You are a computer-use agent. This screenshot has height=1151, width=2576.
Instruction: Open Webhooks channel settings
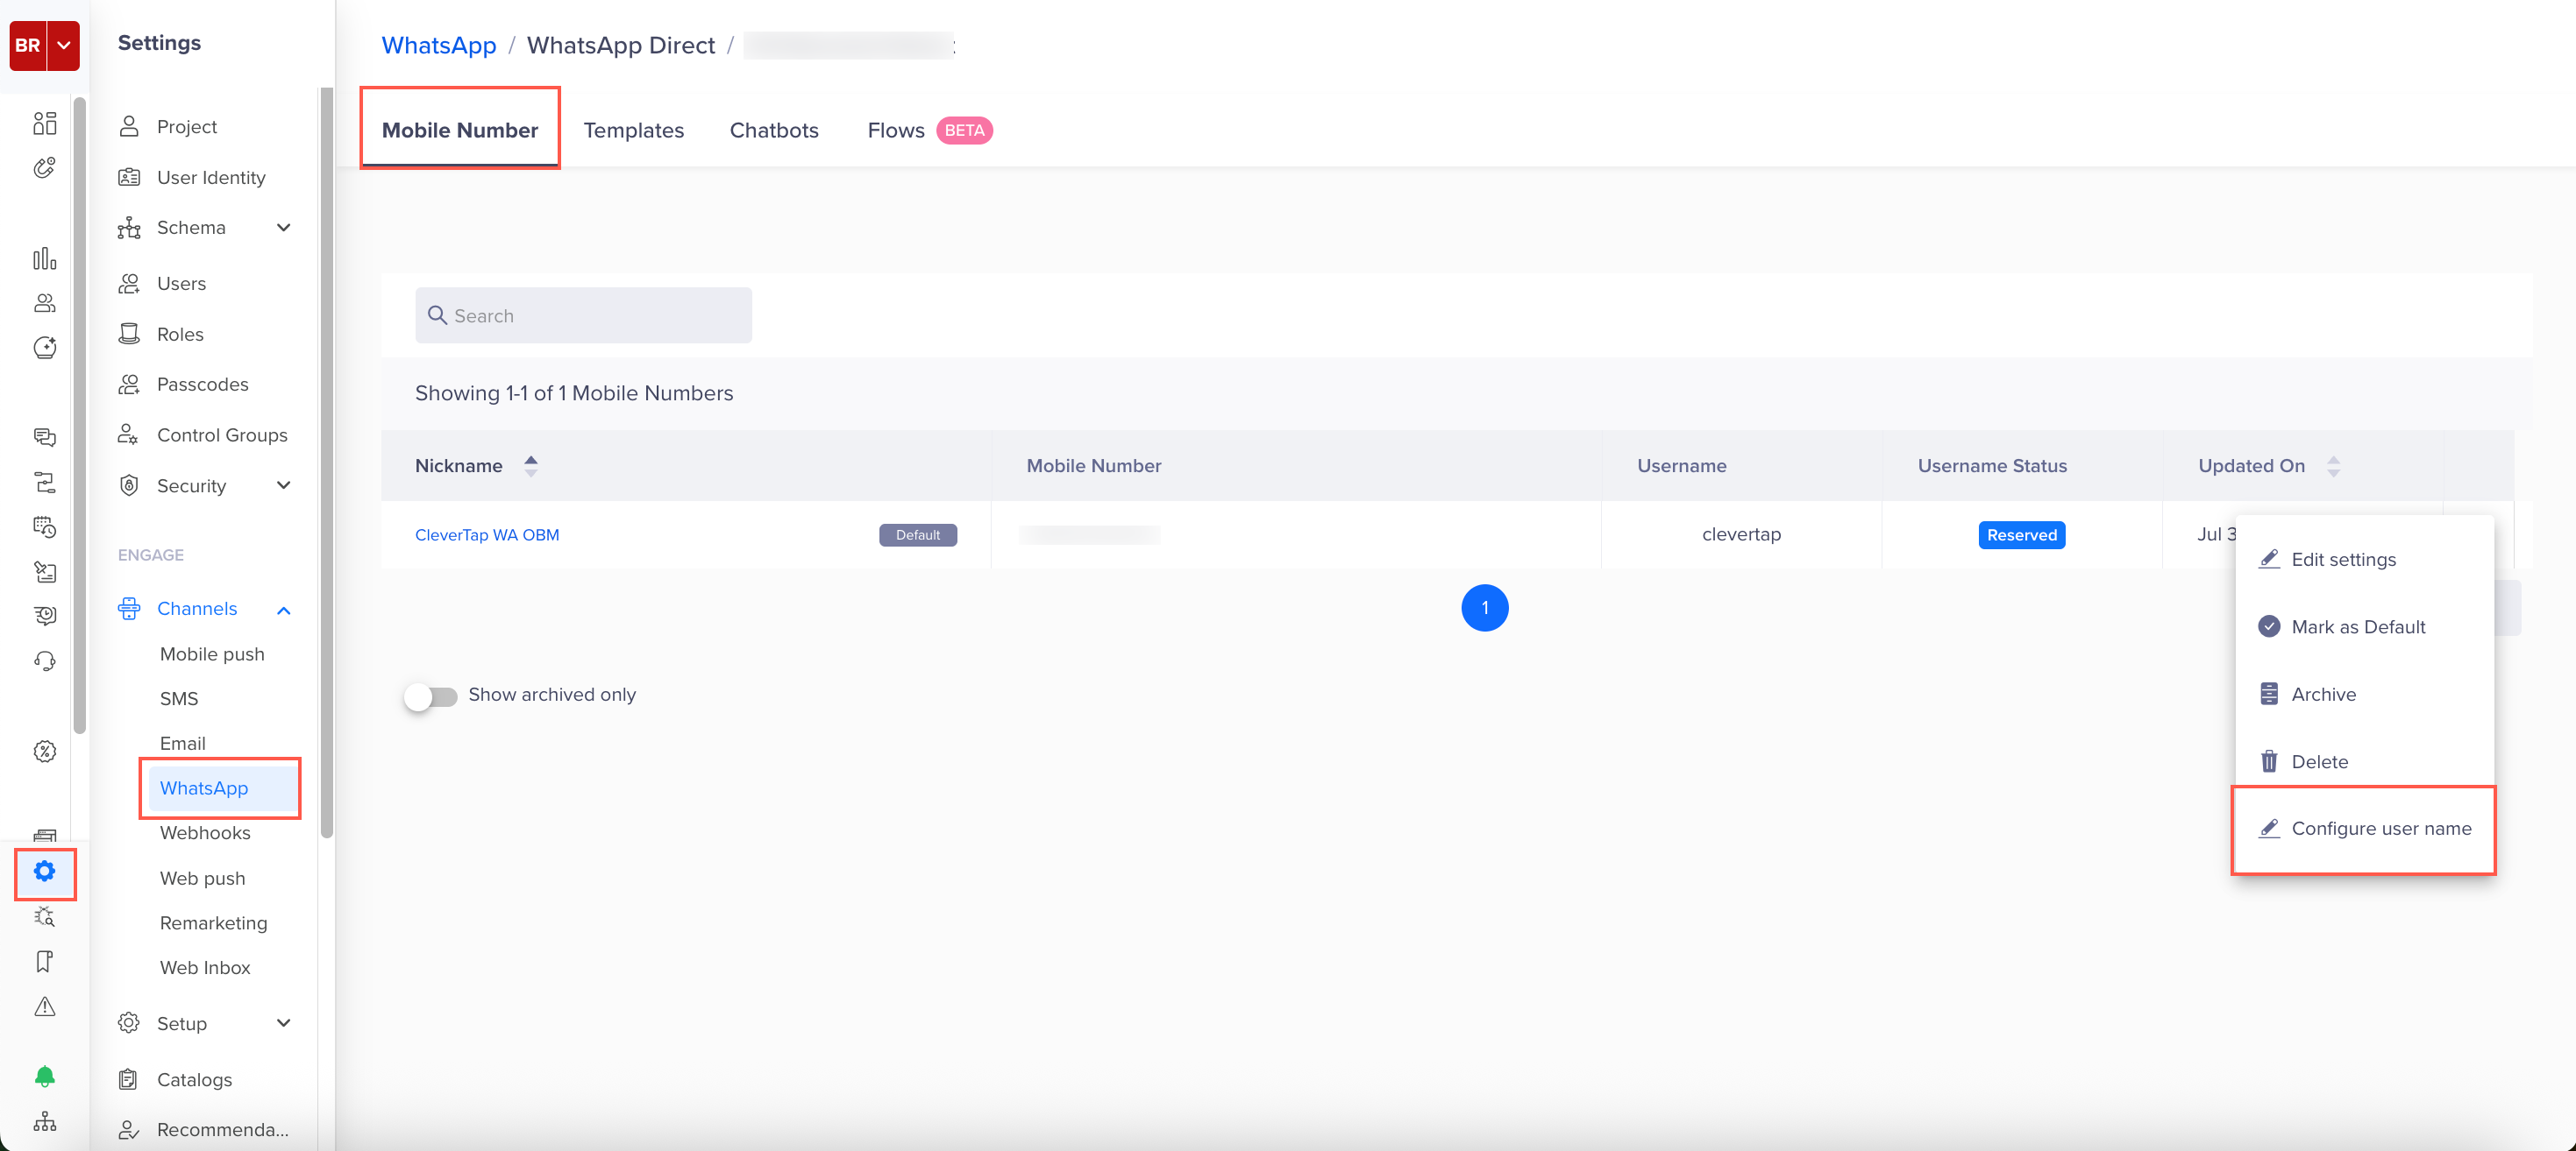click(x=205, y=833)
